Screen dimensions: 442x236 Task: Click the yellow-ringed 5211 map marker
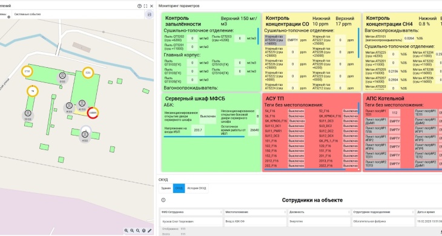point(88,73)
